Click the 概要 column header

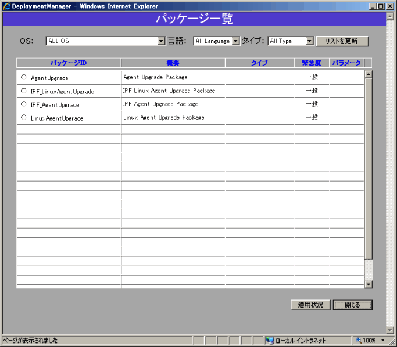173,63
